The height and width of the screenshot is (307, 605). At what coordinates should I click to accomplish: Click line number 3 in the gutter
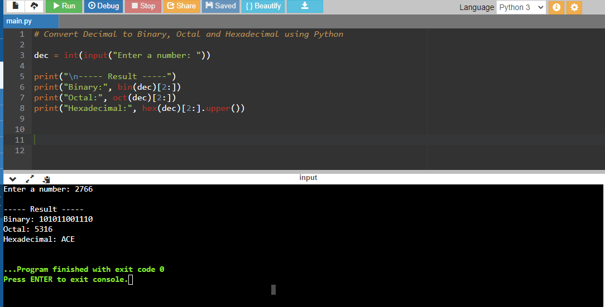(x=22, y=55)
